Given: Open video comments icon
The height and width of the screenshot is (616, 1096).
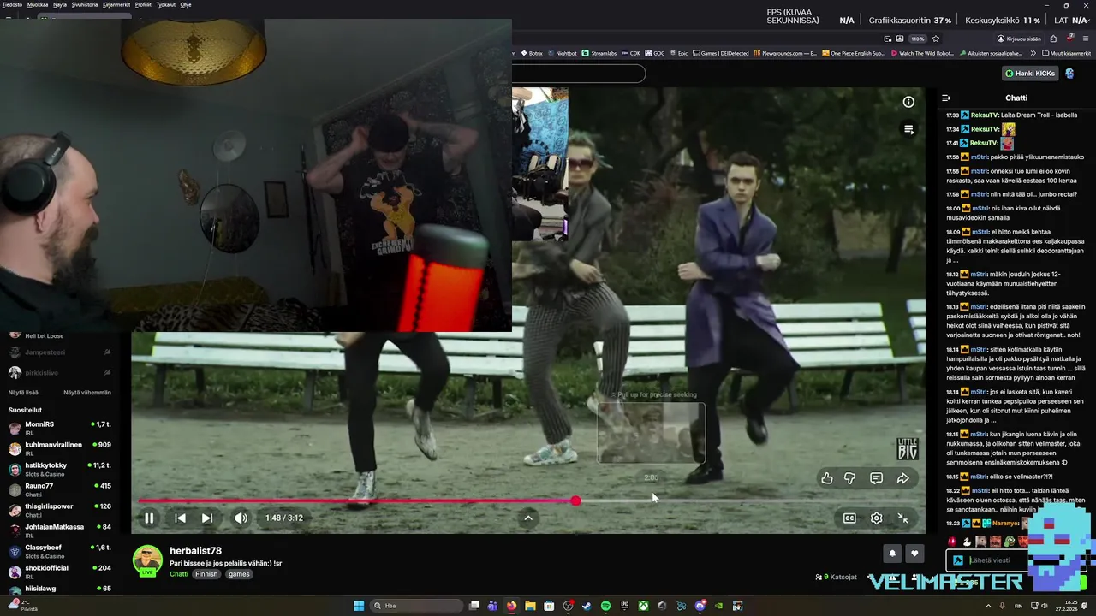Looking at the screenshot, I should [x=876, y=478].
